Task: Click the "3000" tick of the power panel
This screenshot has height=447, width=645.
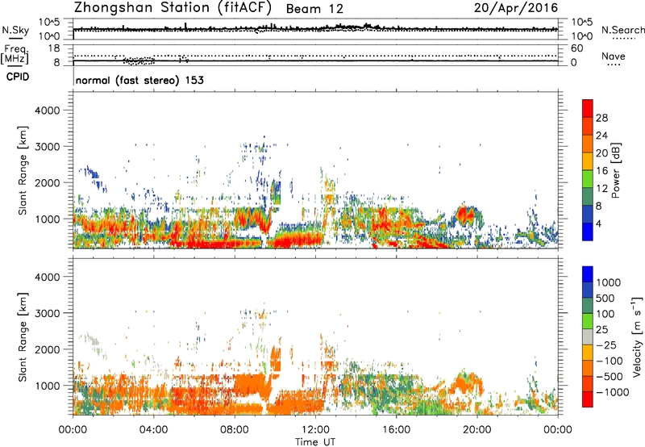Action: click(x=47, y=147)
